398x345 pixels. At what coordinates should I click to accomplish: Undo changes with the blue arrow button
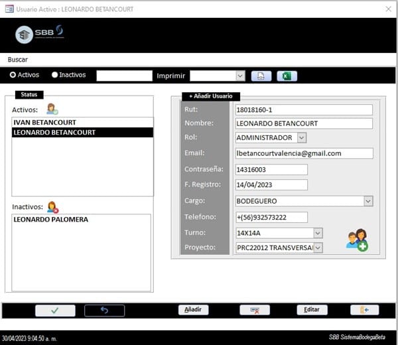point(104,310)
